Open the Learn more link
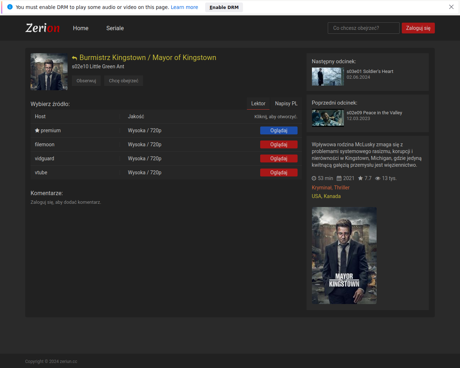Viewport: 460px width, 368px height. 184,7
